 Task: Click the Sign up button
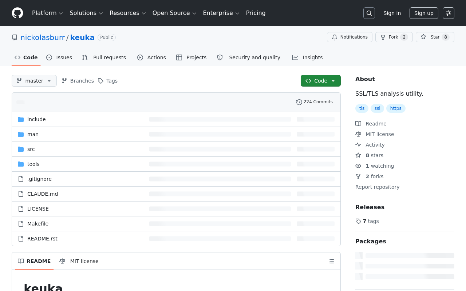[x=424, y=13]
